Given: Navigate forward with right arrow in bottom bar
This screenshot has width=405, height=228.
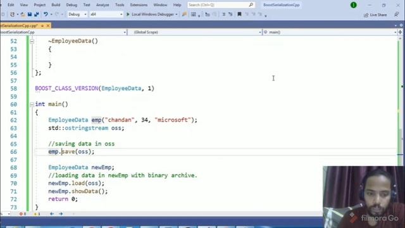Looking at the screenshot, I should (61, 214).
